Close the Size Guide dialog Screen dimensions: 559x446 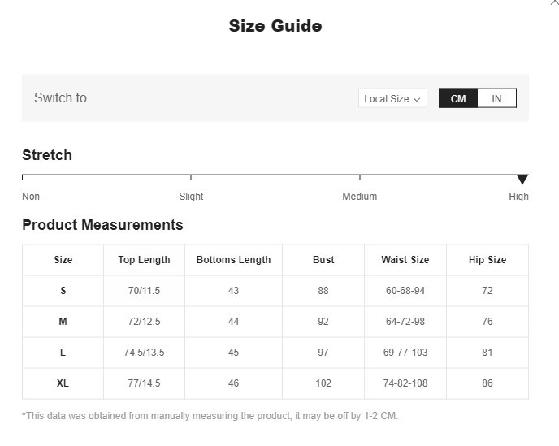point(555,3)
